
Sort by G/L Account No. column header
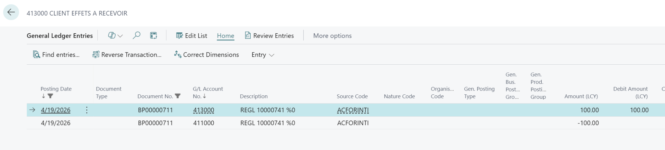208,92
